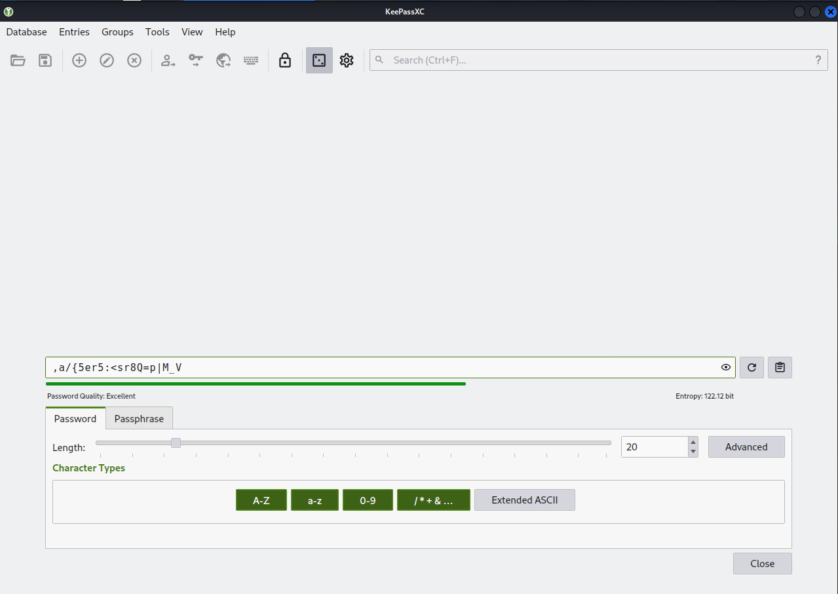Open database folder icon in toolbar
The height and width of the screenshot is (594, 838).
(x=18, y=60)
